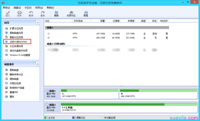This screenshot has width=200, height=121.
Task: Click D: unused value 201.93GB
Action: (x=130, y=38)
